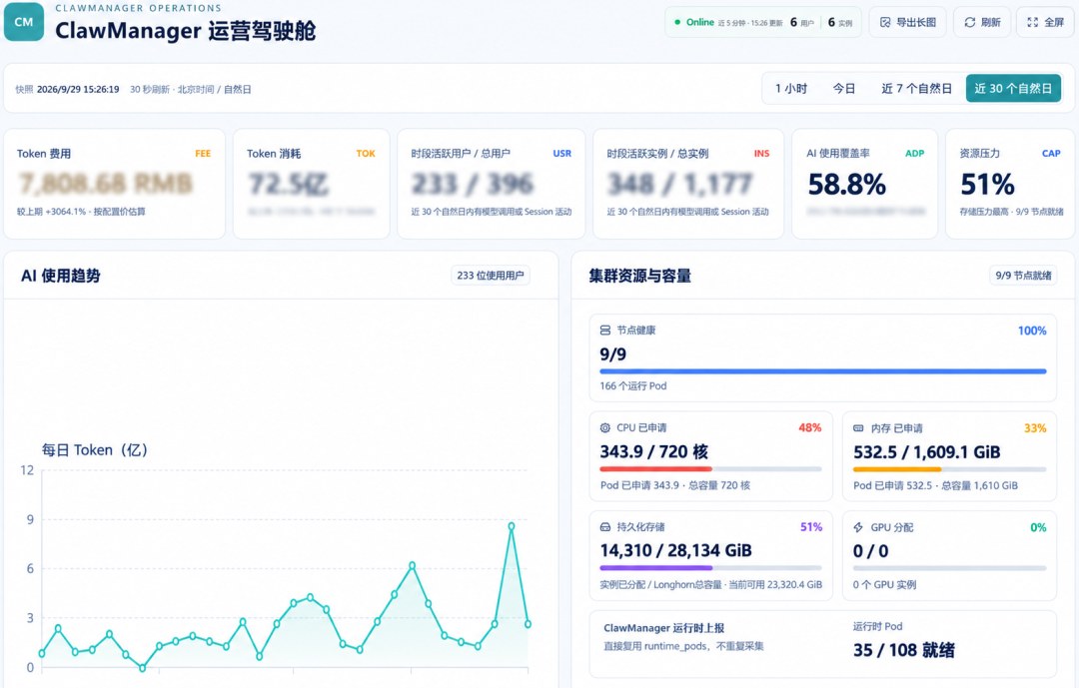The width and height of the screenshot is (1079, 688).
Task: Click the refresh circular arrow icon
Action: 969,23
